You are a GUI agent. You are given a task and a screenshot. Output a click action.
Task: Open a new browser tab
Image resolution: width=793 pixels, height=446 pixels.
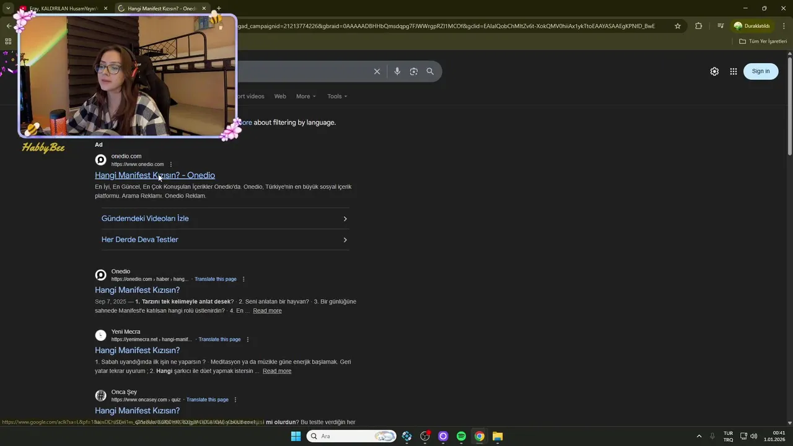tap(219, 8)
